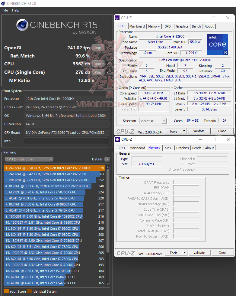Select ranking row 2 Core i9-12900

tap(55, 174)
